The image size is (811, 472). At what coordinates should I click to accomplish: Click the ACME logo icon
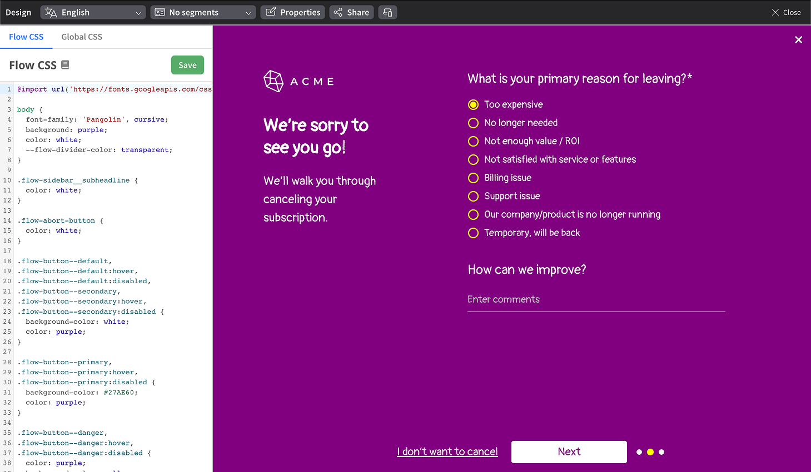tap(273, 81)
